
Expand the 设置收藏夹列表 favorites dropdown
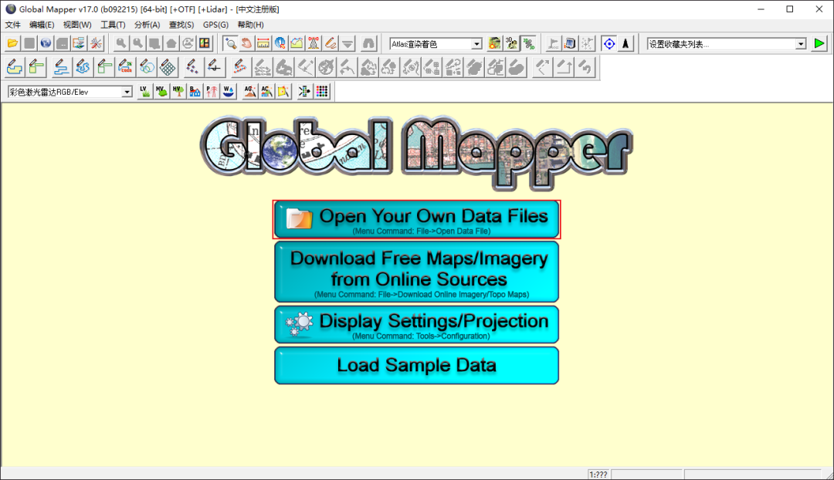click(x=800, y=43)
